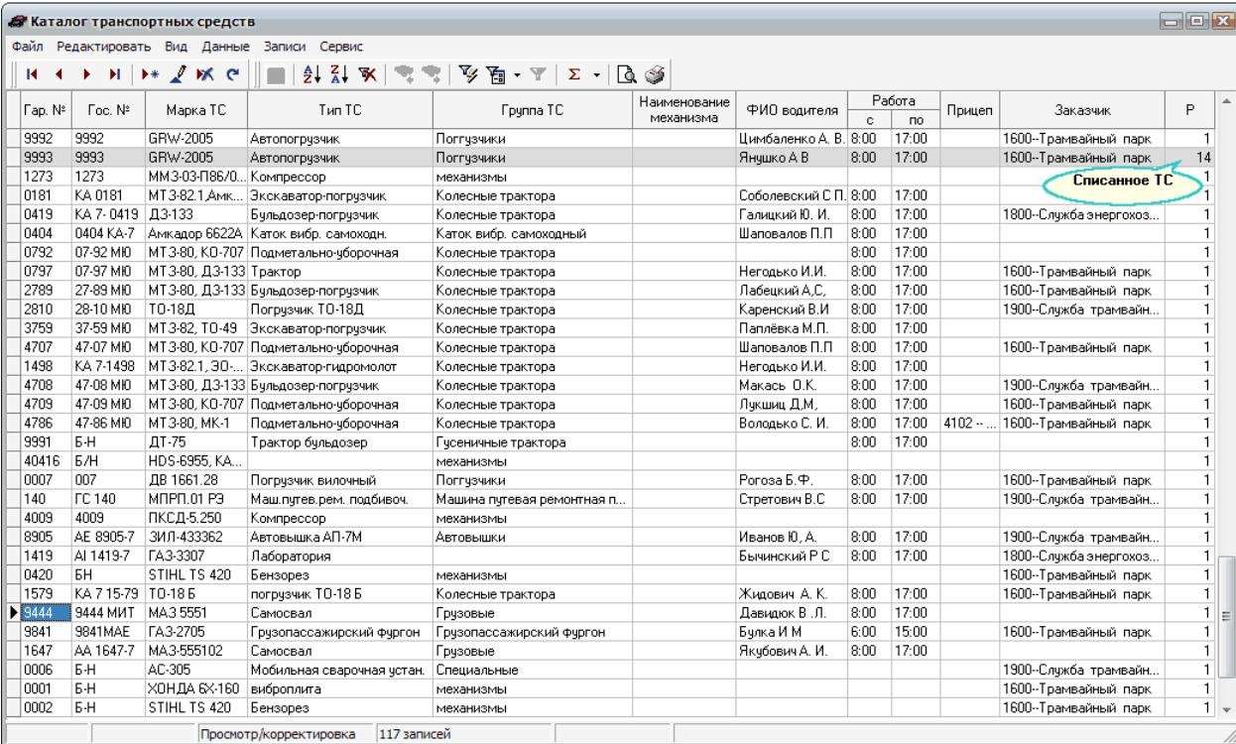Go to the next record
This screenshot has height=744, width=1236.
click(x=86, y=76)
